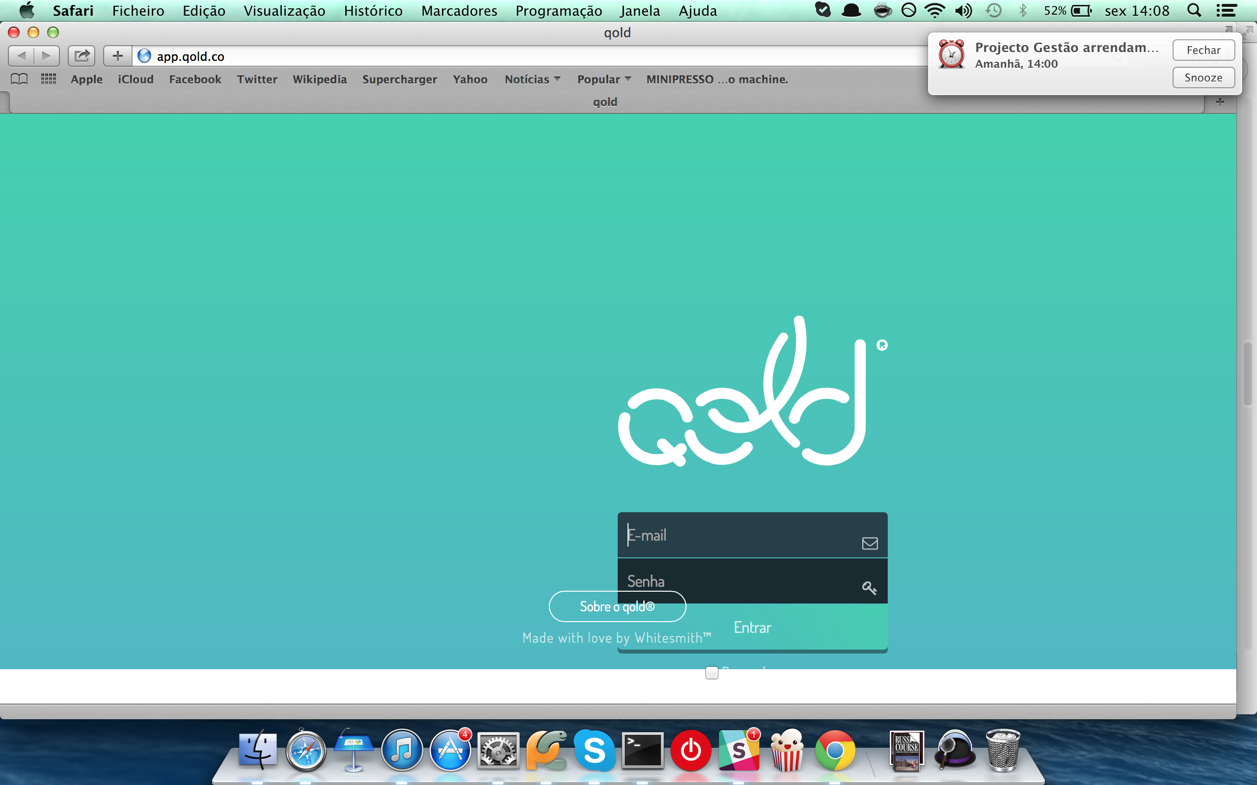Focus the E-mail input field

click(752, 535)
